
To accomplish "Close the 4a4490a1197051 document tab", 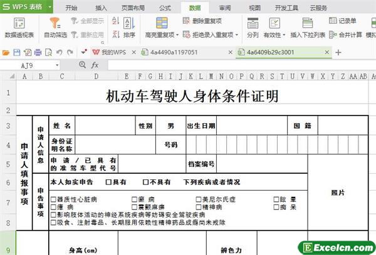I will pyautogui.click(x=230, y=52).
